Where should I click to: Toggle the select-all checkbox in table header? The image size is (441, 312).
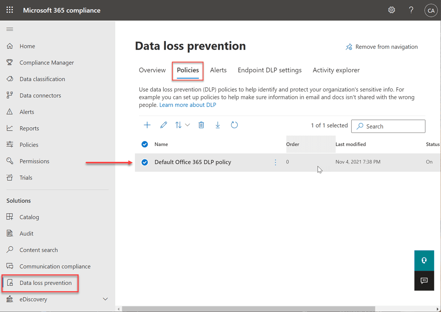(x=145, y=144)
